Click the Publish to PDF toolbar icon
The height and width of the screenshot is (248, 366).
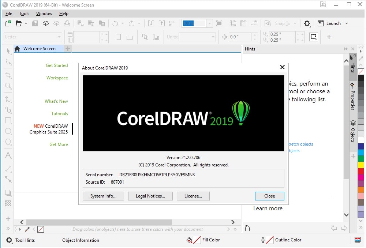coord(172,23)
